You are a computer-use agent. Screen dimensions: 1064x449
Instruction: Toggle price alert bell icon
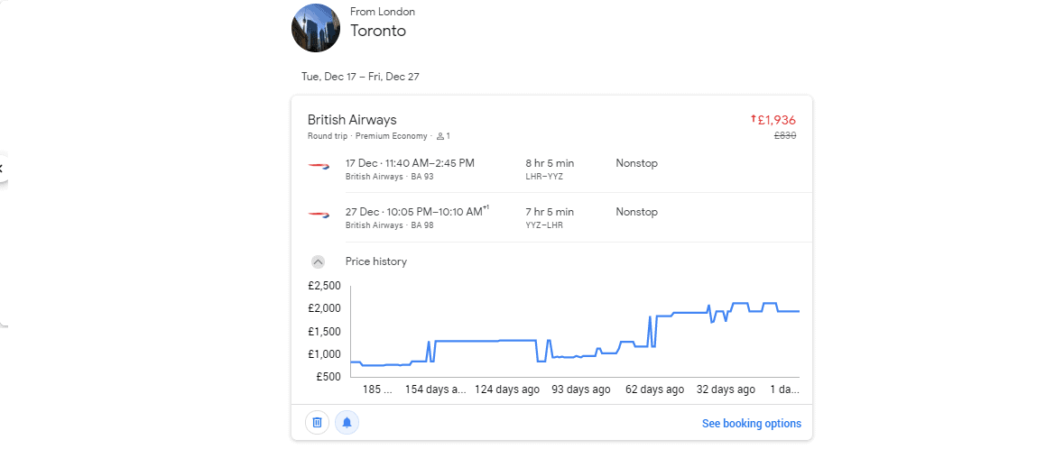pyautogui.click(x=347, y=423)
